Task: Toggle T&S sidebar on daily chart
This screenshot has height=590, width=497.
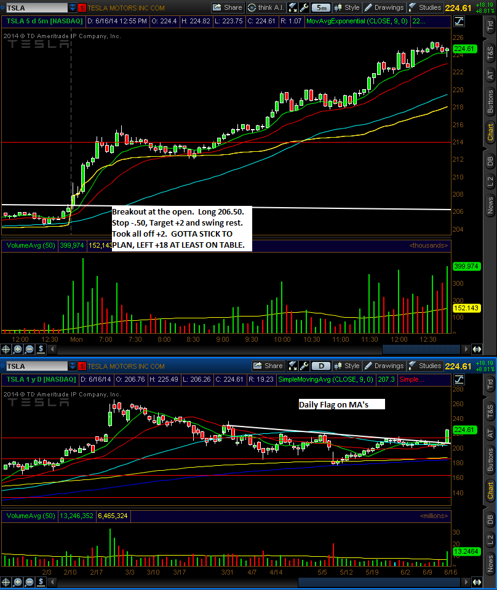Action: coord(490,412)
